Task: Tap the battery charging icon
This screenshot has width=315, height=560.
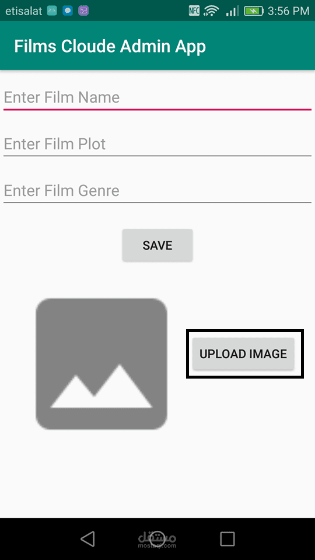Action: tap(254, 11)
